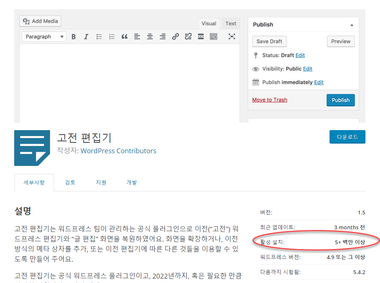Image resolution: width=380 pixels, height=283 pixels.
Task: Switch to the Text editor tab
Action: click(x=231, y=24)
